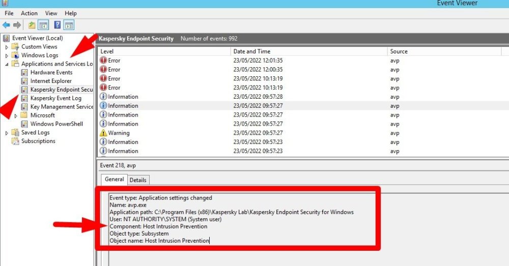
Task: Click the Event Viewer (Local) root icon
Action: coord(6,38)
